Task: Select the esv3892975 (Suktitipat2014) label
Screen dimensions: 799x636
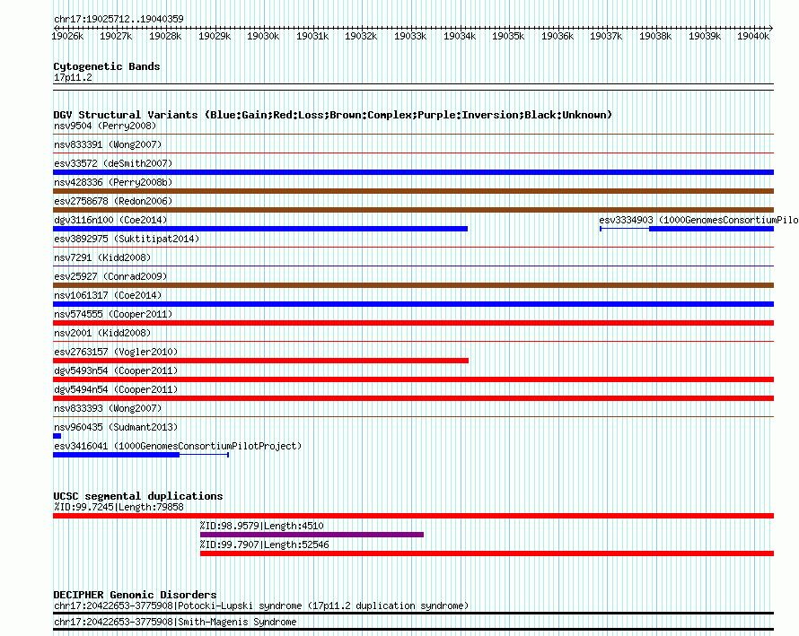Action: 127,239
